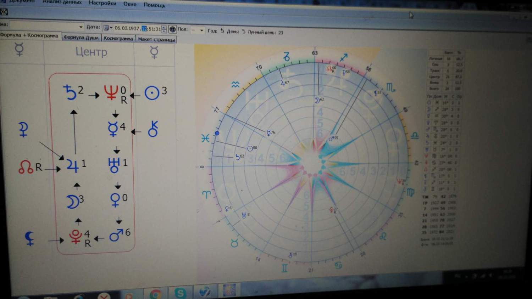
Task: Open the Skype taskbar icon
Action: tap(180, 293)
